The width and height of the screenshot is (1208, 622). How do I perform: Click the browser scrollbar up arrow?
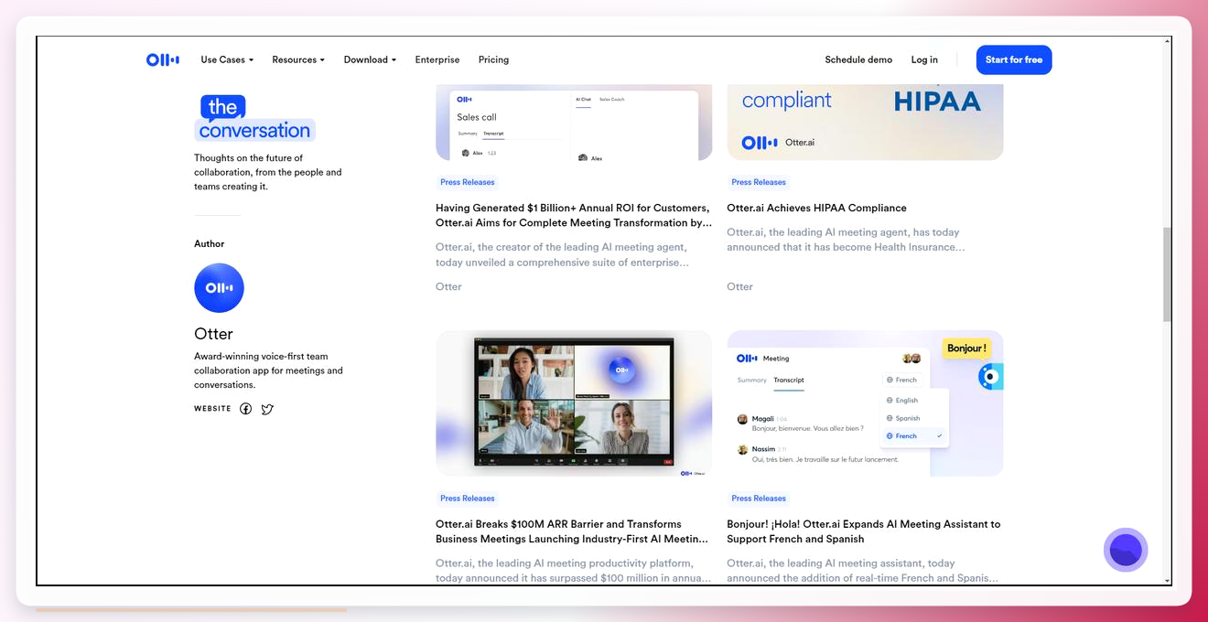[x=1167, y=41]
